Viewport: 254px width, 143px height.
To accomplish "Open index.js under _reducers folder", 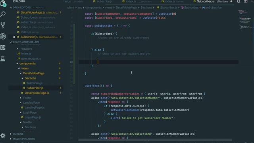I will click(26, 54).
